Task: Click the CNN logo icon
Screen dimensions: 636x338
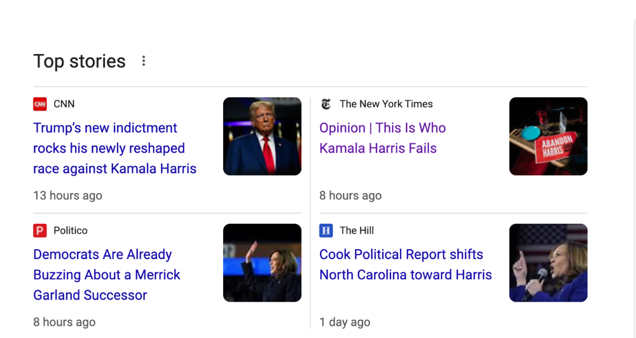Action: point(40,104)
